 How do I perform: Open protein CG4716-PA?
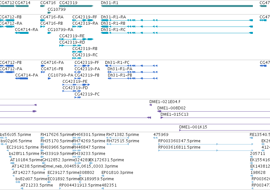point(43,66)
